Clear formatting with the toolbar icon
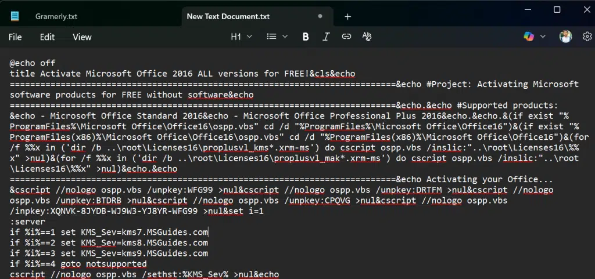Viewport: 595px width, 279px height. [367, 37]
